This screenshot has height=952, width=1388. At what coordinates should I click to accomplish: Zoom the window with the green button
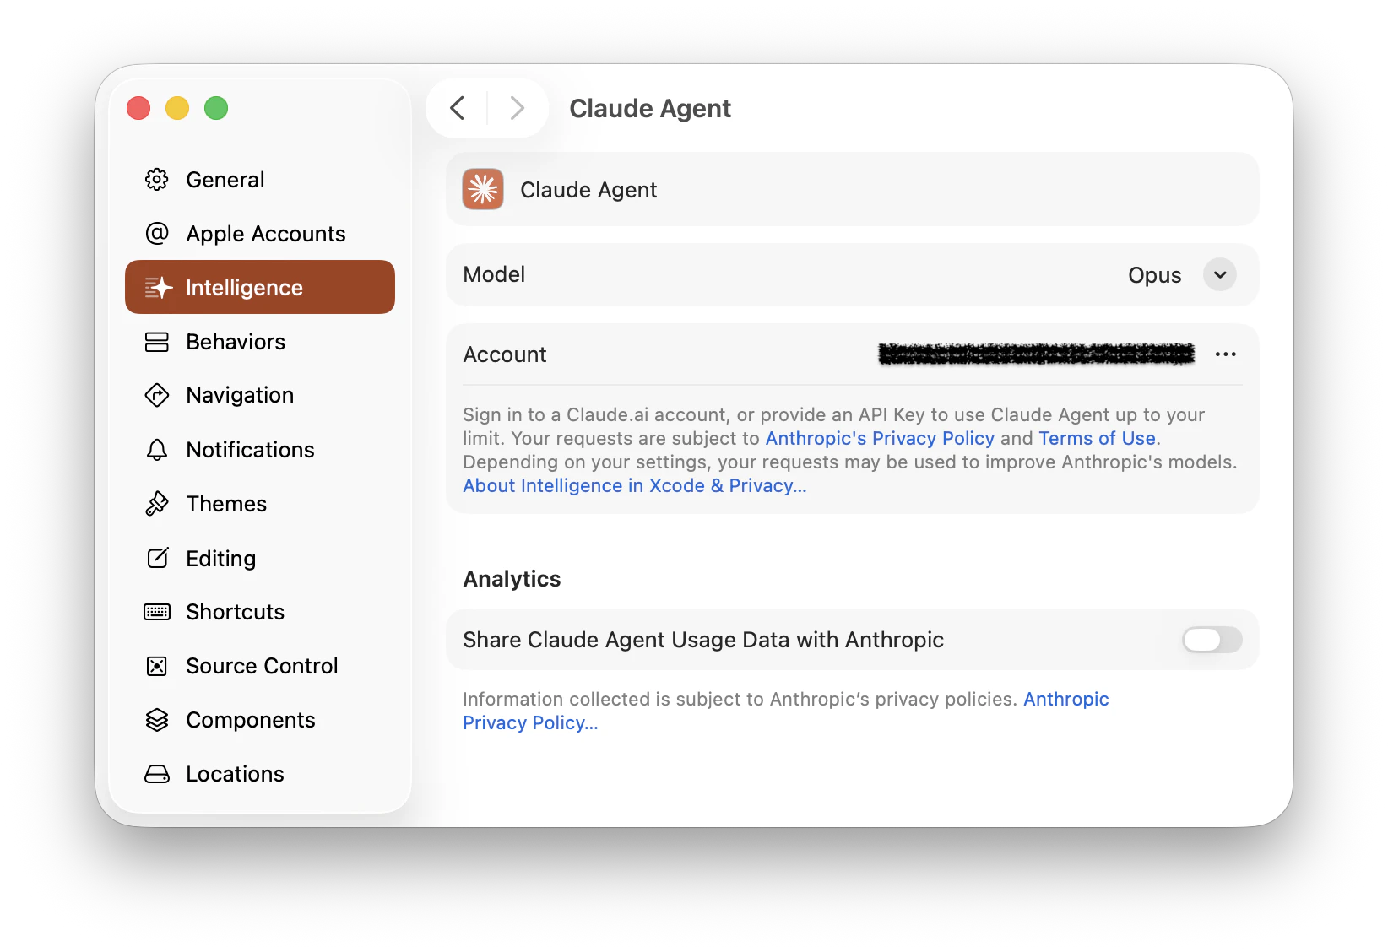click(216, 108)
